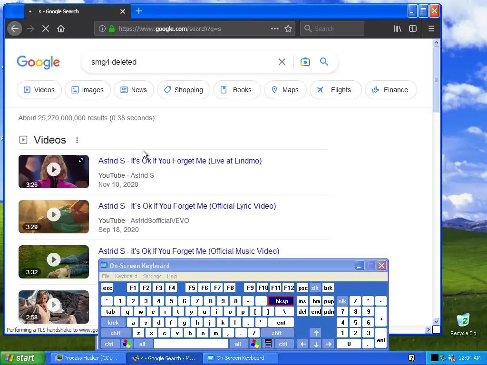This screenshot has height=365, width=487.
Task: Select the Shopping filter chip
Action: coord(184,90)
